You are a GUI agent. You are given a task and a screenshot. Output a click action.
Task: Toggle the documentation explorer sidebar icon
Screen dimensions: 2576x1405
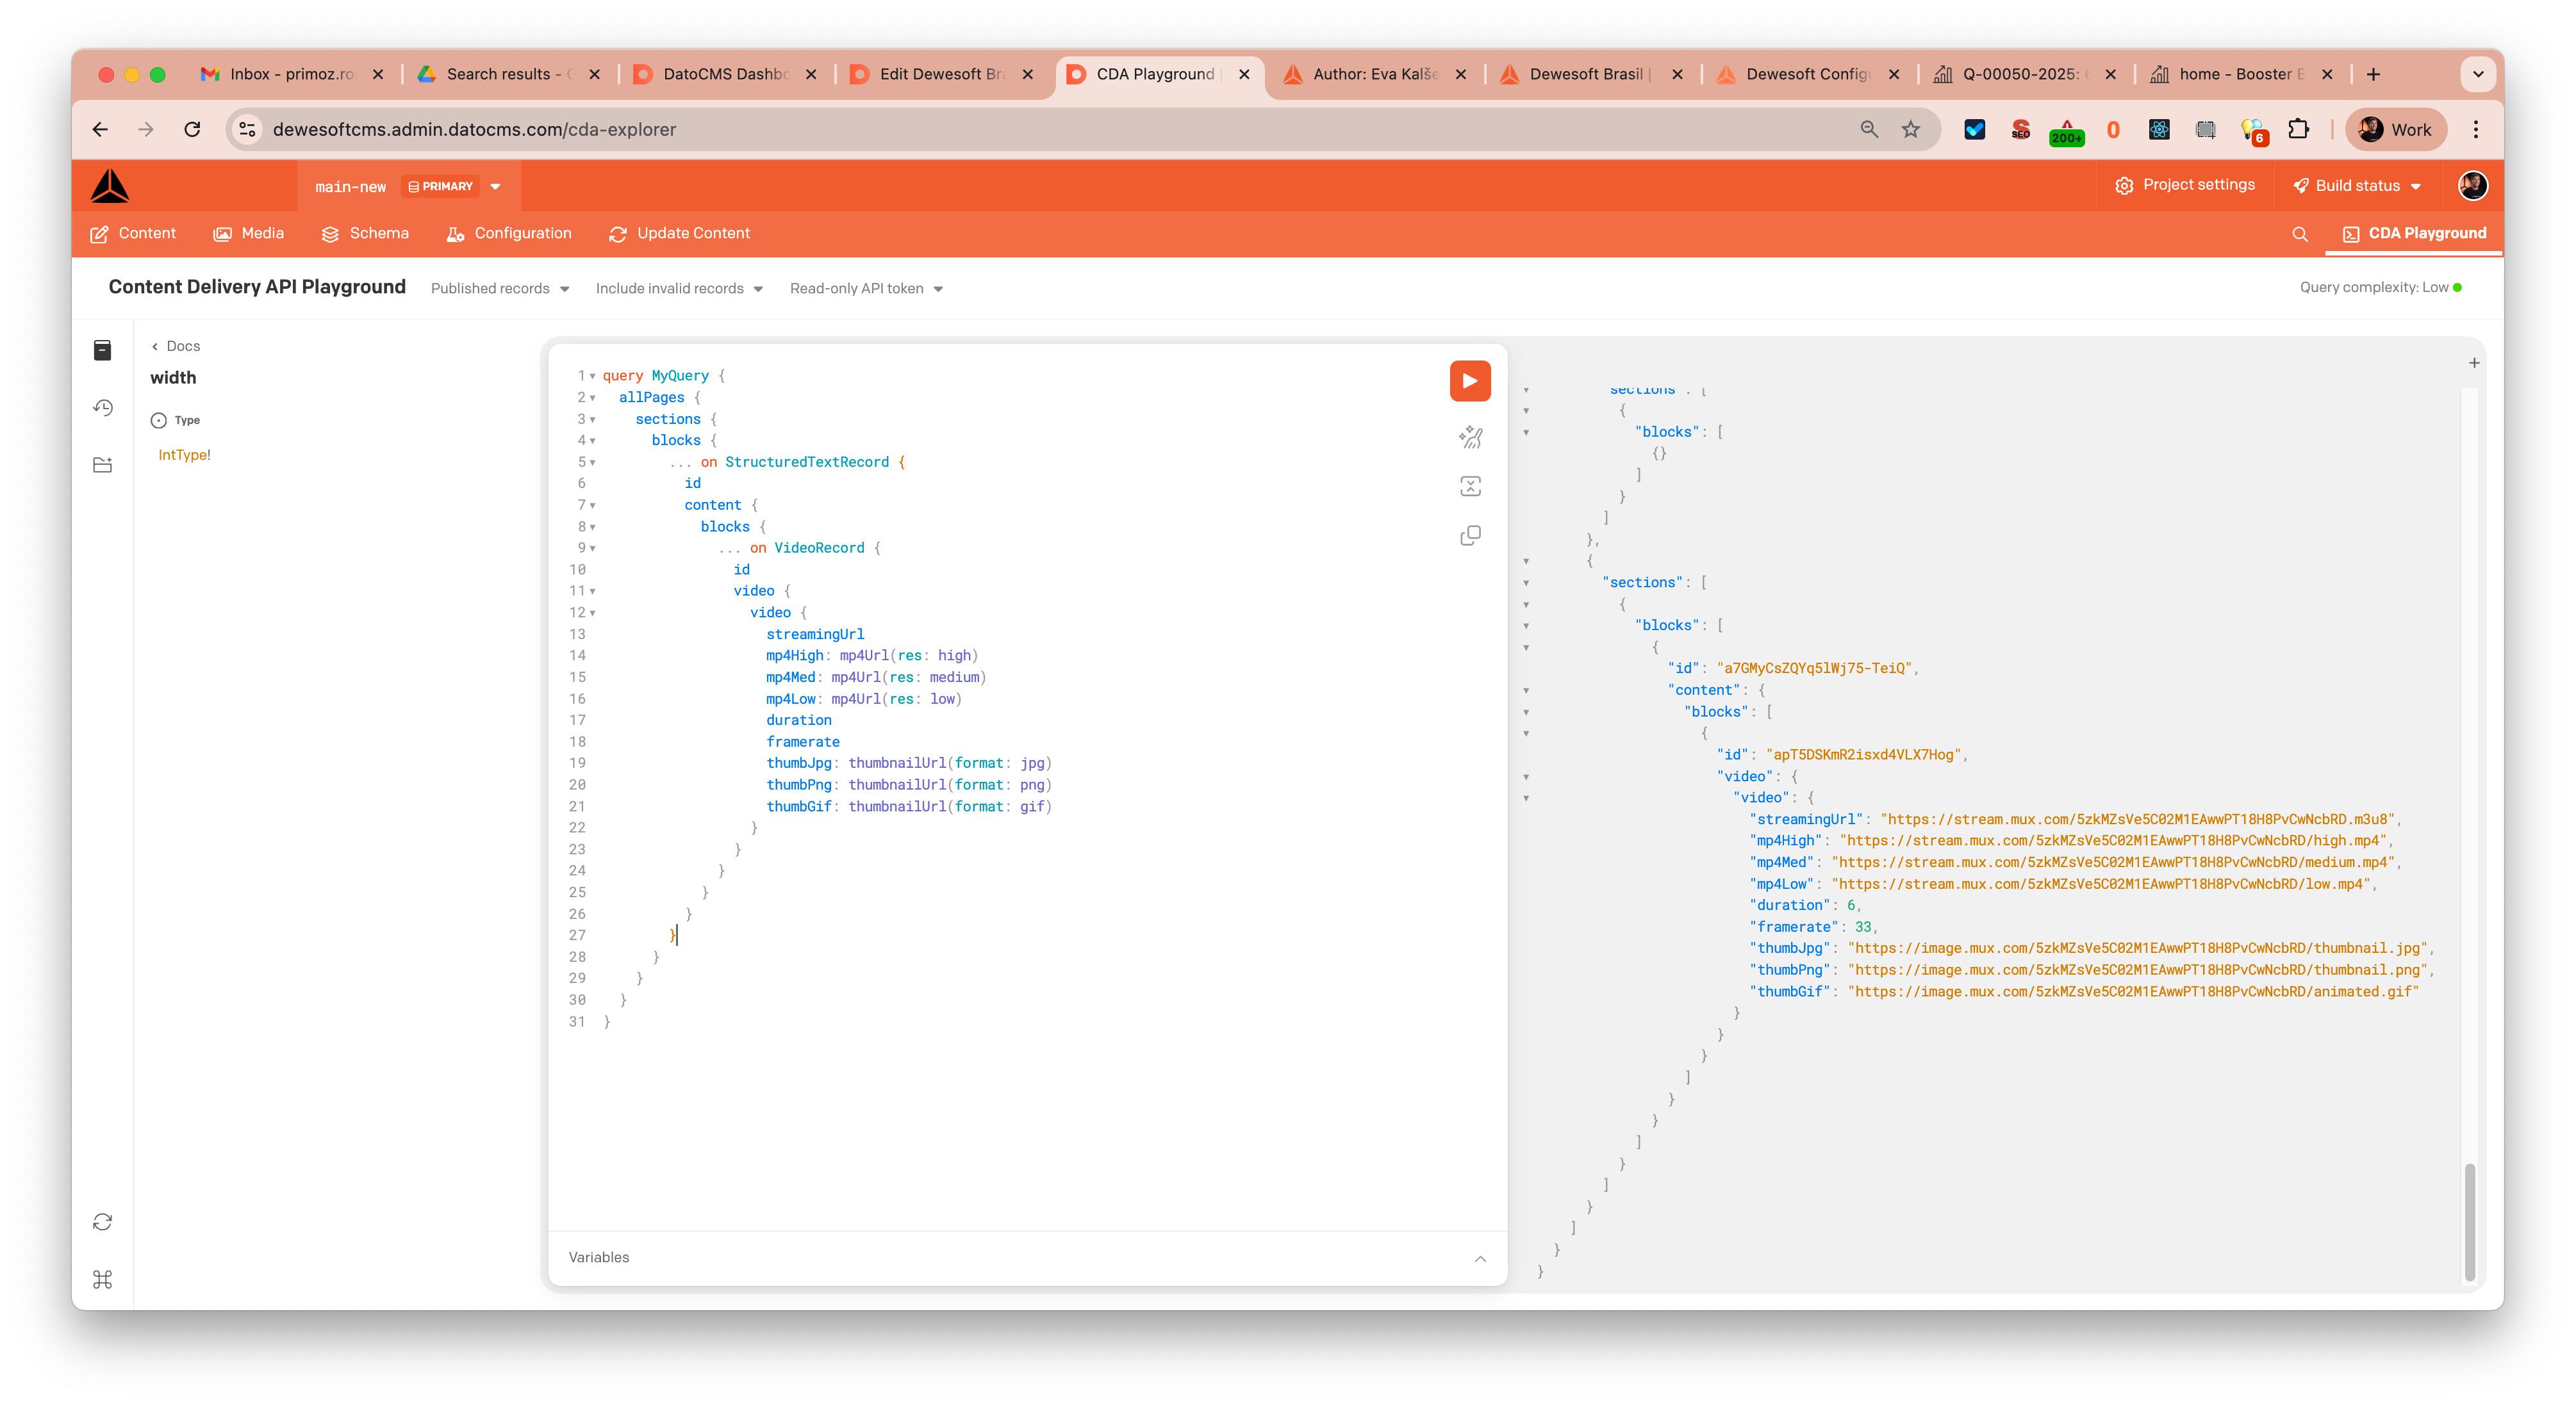click(103, 350)
